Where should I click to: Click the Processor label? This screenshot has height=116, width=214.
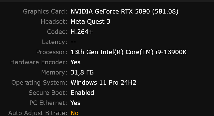point(52,52)
